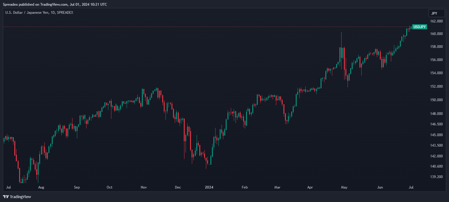449x202 pixels.
Task: Click the USDJPY price label tag
Action: 420,27
